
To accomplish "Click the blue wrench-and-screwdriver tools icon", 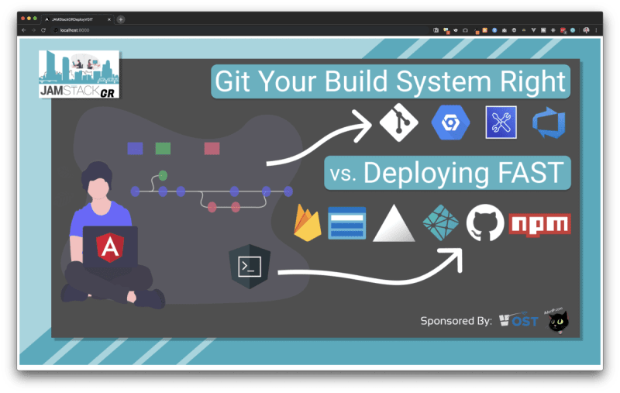I will tap(501, 122).
